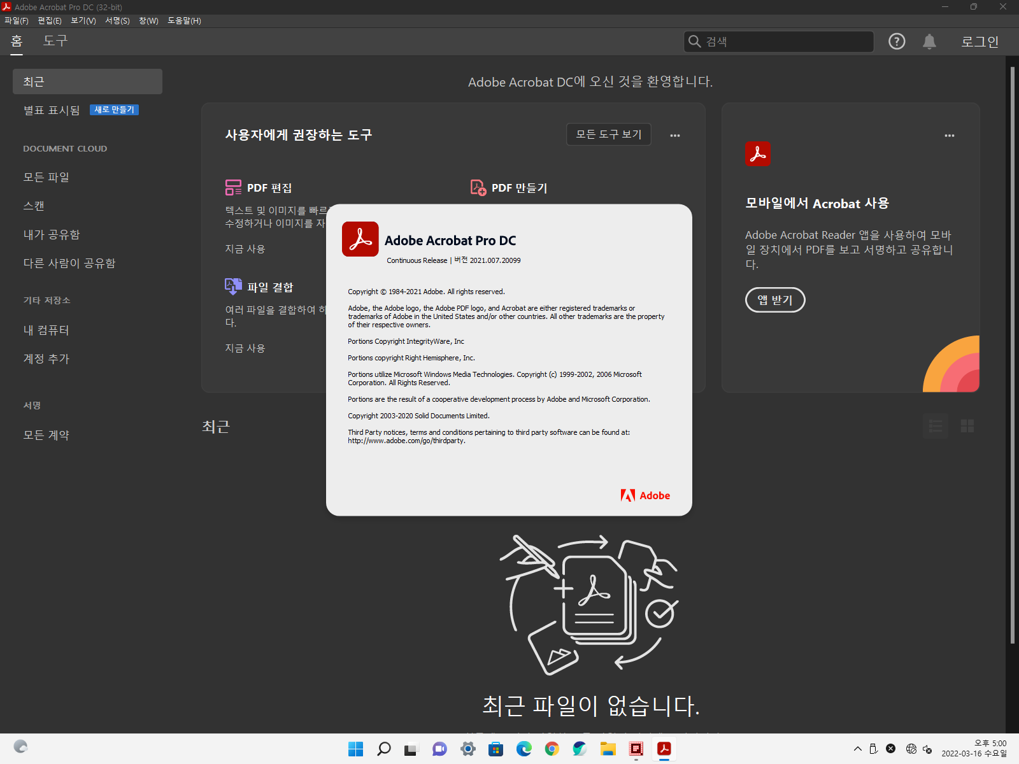This screenshot has width=1019, height=764.
Task: Click the weather widget on the taskbar
Action: coord(20,746)
